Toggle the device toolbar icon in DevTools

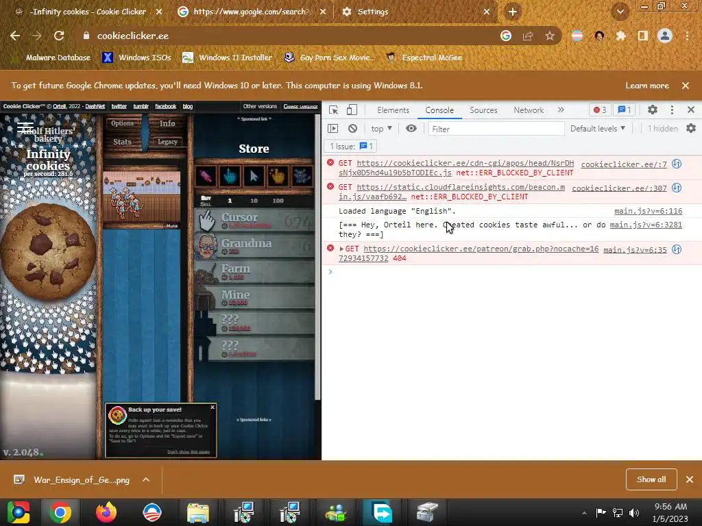click(352, 110)
